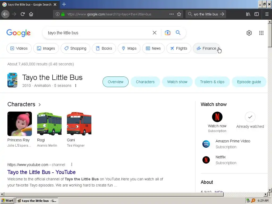The image size is (272, 204).
Task: Go back with the browser back arrow
Action: (5, 14)
